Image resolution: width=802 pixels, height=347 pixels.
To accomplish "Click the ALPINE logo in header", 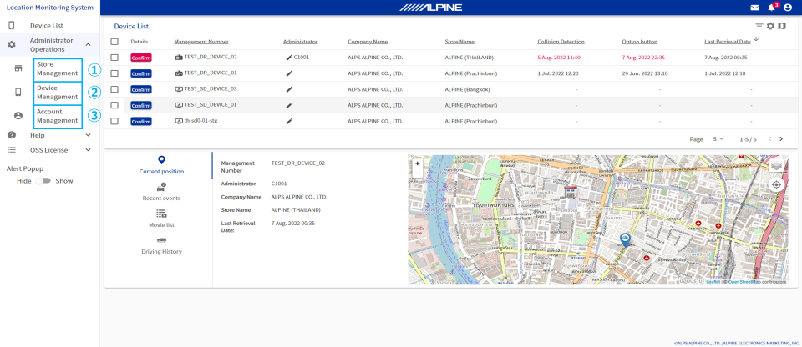I will [x=431, y=8].
